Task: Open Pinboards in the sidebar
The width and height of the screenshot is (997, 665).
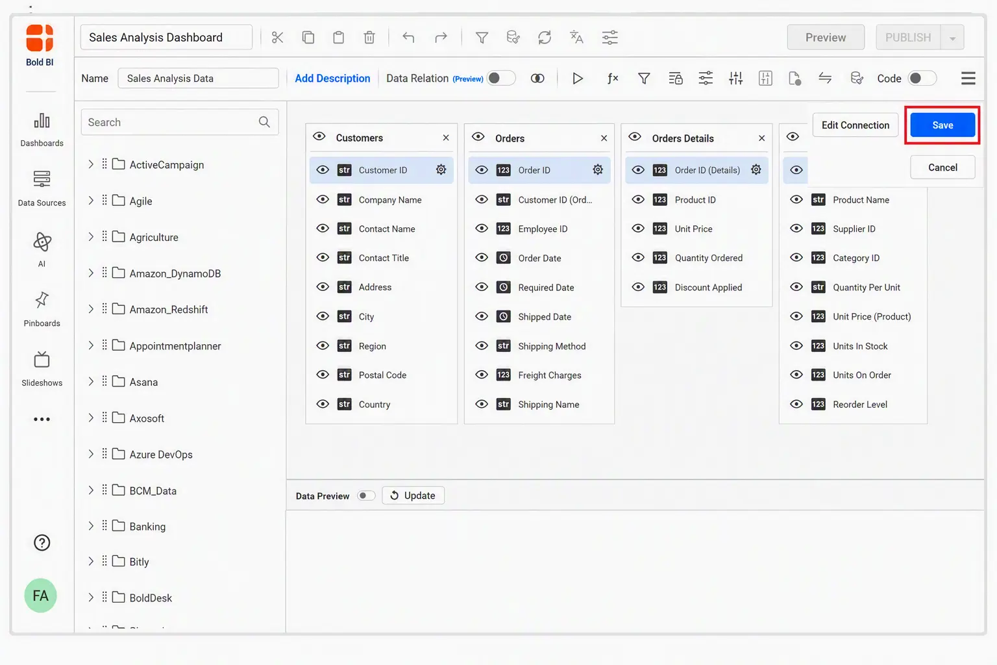Action: [42, 309]
